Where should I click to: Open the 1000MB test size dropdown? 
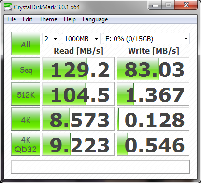[x=81, y=39]
